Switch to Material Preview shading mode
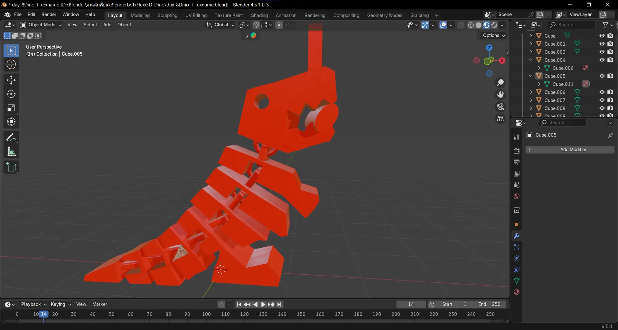 (486, 25)
